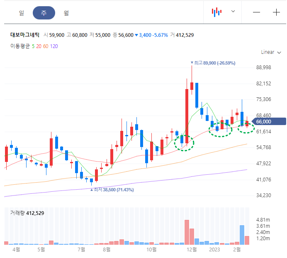Click the 4.81m volume axis label
The width and height of the screenshot is (287, 258).
[263, 220]
